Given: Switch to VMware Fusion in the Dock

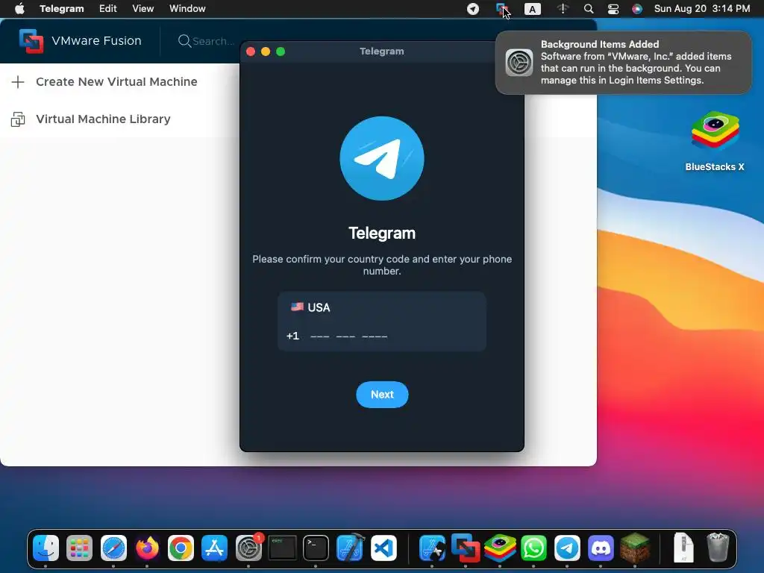Looking at the screenshot, I should click(466, 548).
